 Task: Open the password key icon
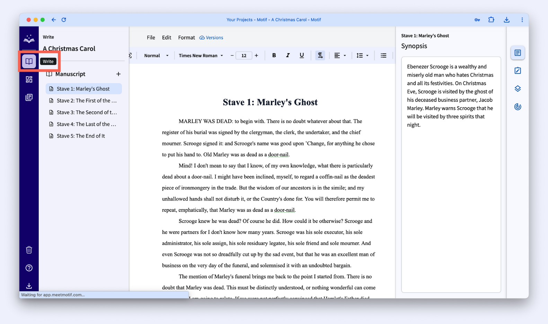477,20
